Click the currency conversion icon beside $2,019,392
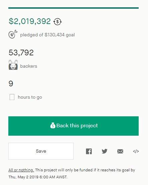148x185 pixels. [57, 22]
